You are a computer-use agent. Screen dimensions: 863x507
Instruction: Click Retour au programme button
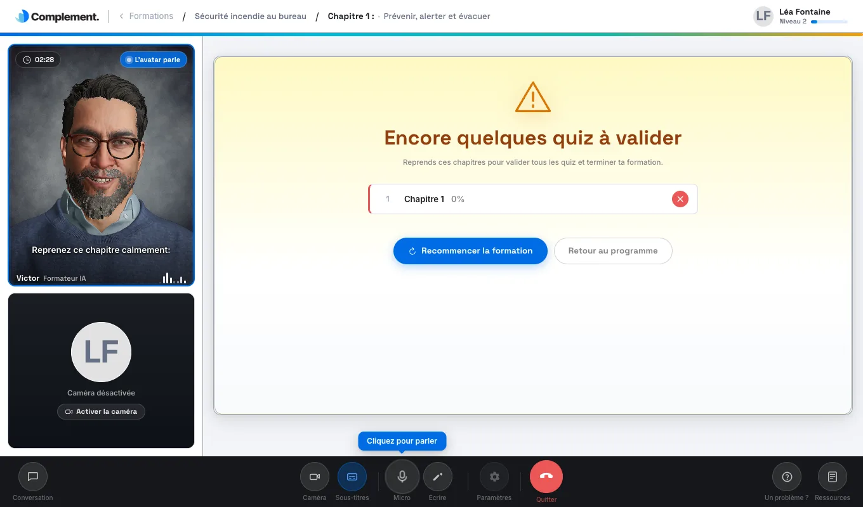[613, 251]
